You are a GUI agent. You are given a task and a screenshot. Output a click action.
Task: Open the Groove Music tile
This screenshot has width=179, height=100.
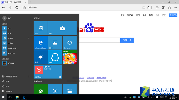click(x=55, y=89)
